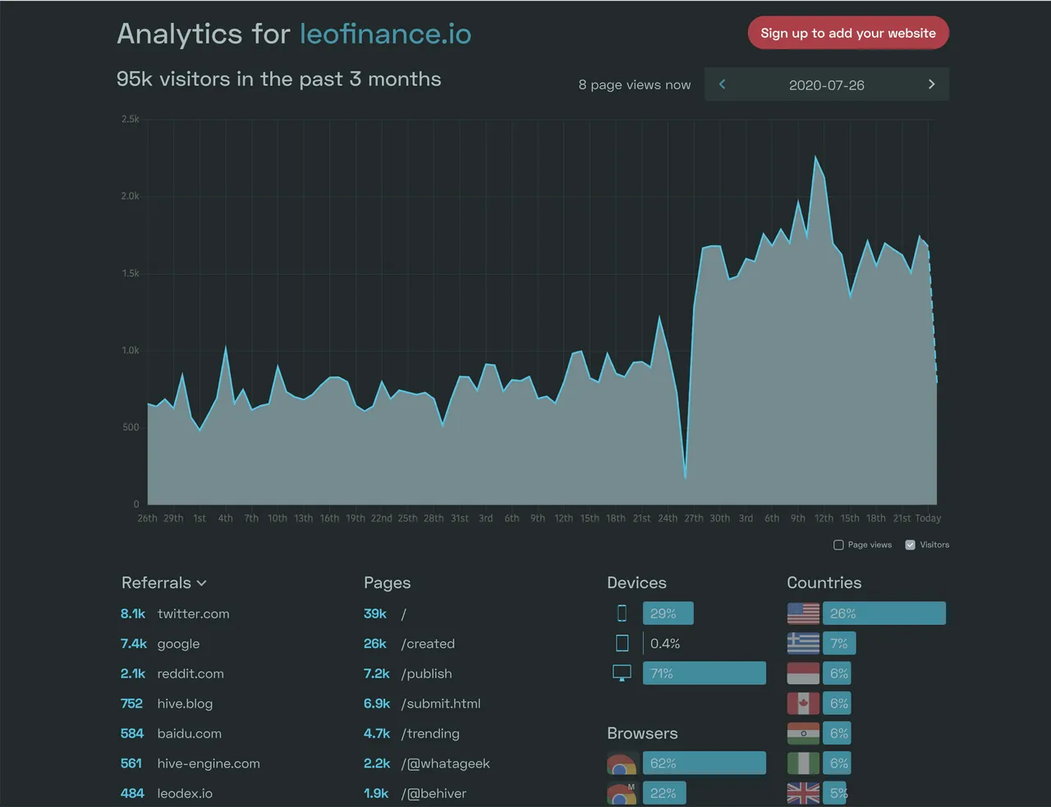Viewport: 1051px width, 807px height.
Task: Click the Canada flag icon
Action: click(x=803, y=703)
